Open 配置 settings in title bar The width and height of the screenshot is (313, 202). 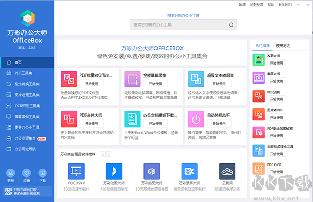click(243, 5)
